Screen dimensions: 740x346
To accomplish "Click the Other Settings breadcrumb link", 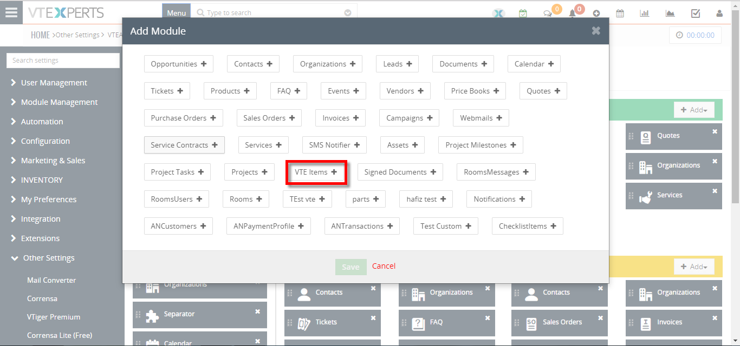I will pyautogui.click(x=77, y=35).
